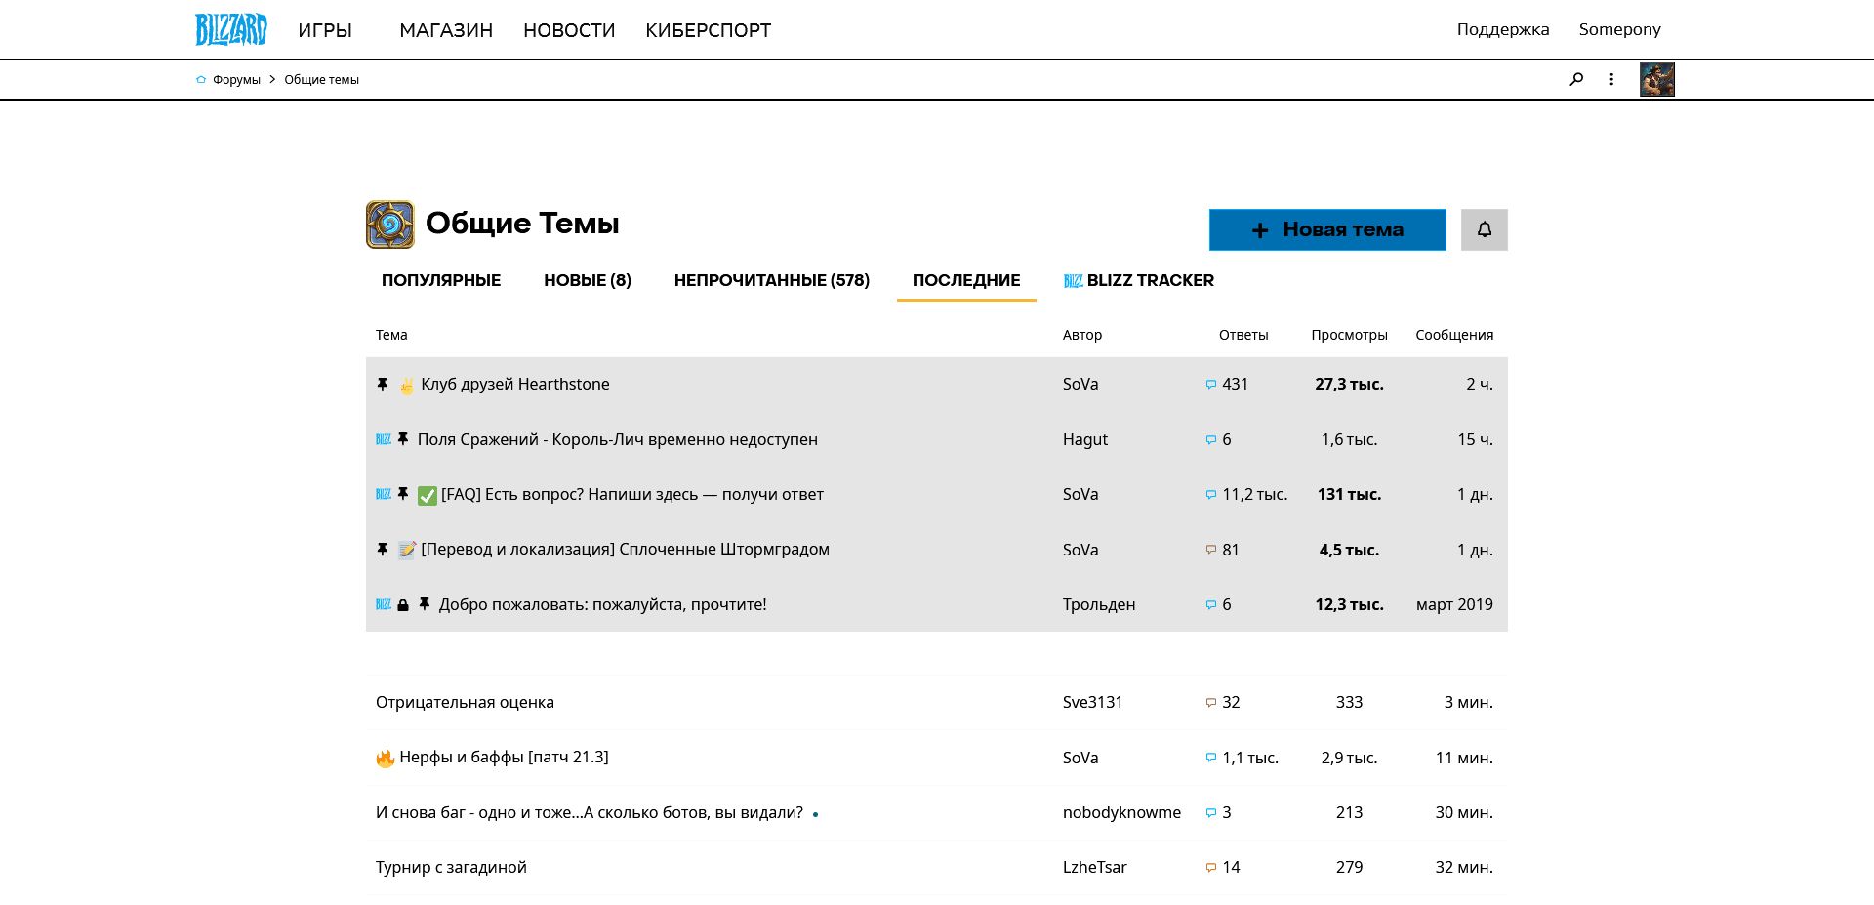Click author LzheTsar
Image resolution: width=1874 pixels, height=905 pixels.
(1095, 867)
